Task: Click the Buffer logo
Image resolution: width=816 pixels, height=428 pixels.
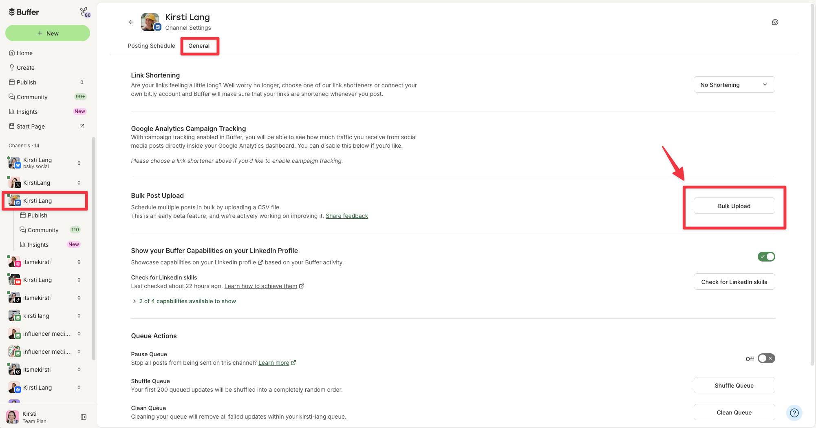Action: tap(24, 12)
